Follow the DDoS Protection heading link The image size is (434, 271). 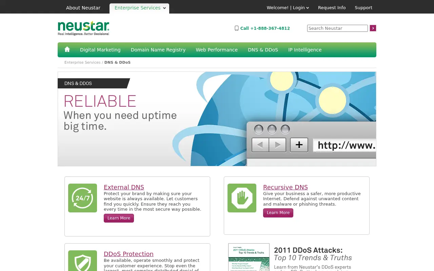[129, 254]
